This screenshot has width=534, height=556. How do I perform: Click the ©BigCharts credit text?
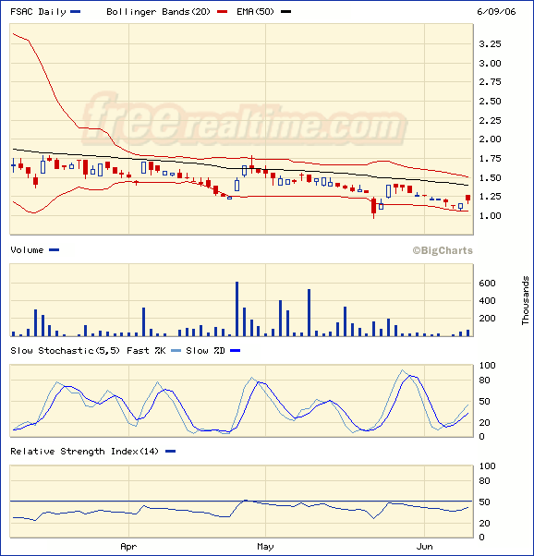443,250
